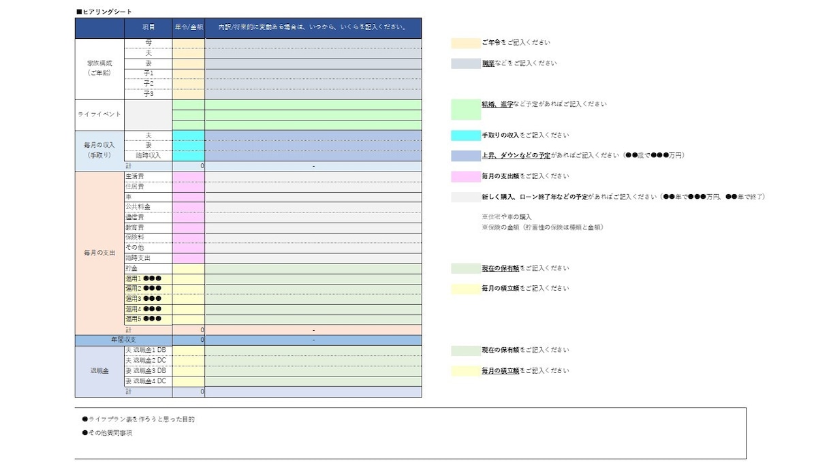
Task: Click the cyan 手取りの収入 legend swatch
Action: tap(466, 135)
